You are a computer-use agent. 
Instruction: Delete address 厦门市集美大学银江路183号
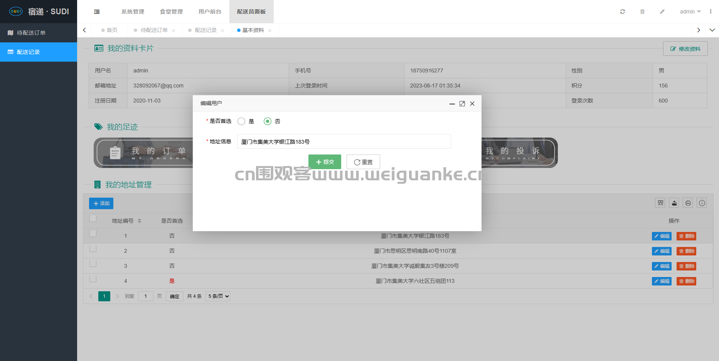(686, 236)
